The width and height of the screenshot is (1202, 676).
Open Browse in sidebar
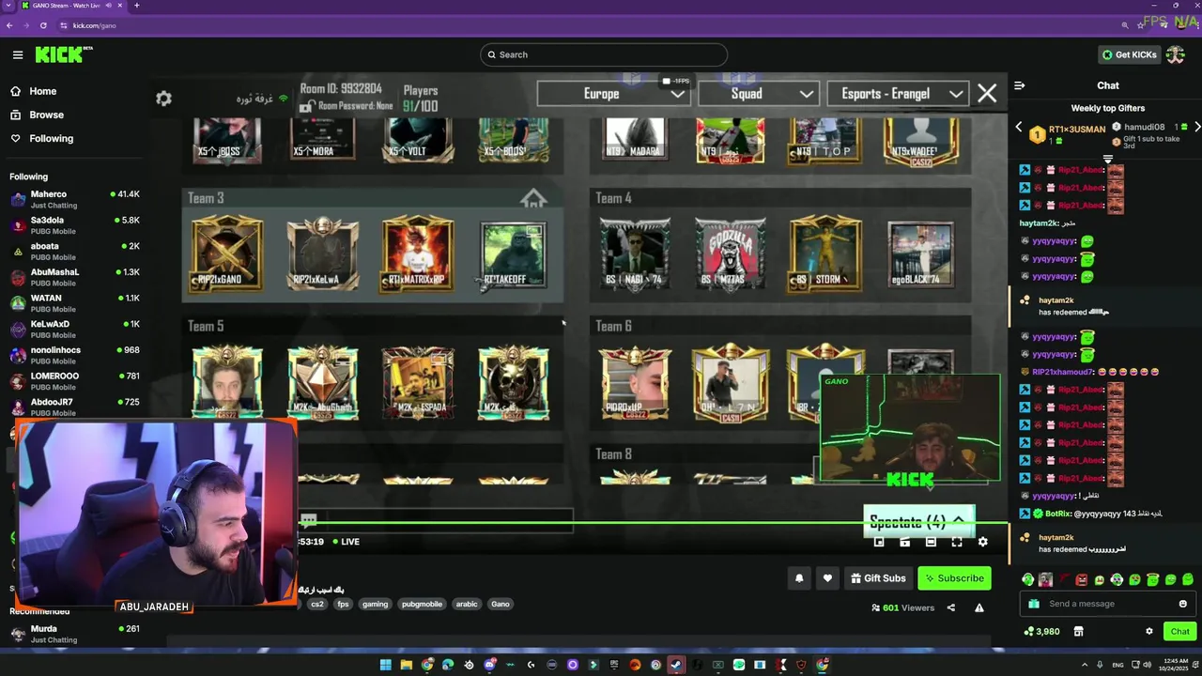pyautogui.click(x=38, y=115)
